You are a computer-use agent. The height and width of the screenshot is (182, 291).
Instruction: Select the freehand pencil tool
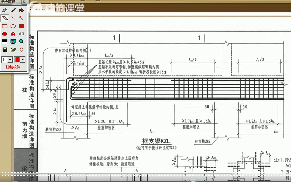[x=5, y=18]
